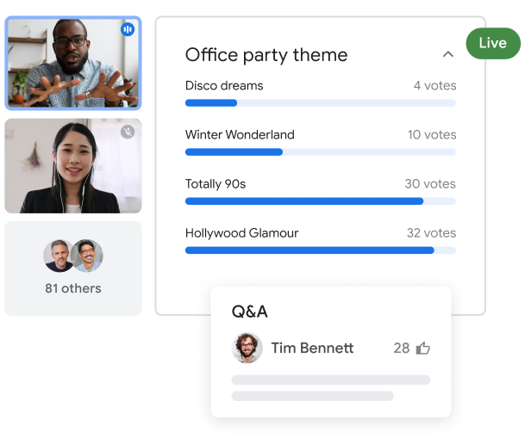The height and width of the screenshot is (438, 525).
Task: Click the Tim Bennett name in Q&A
Action: pos(312,349)
